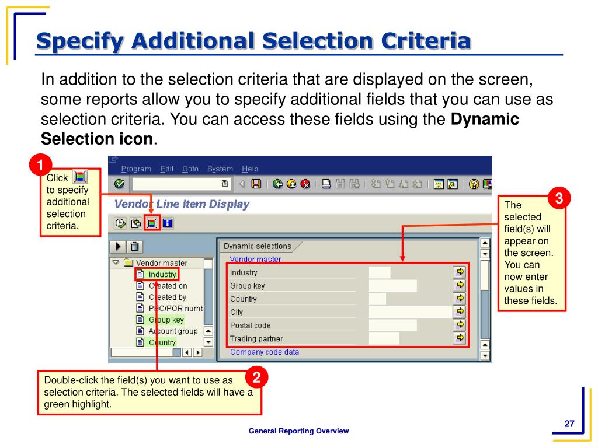Click the Company code data section heading
This screenshot has width=598, height=448.
pos(265,352)
